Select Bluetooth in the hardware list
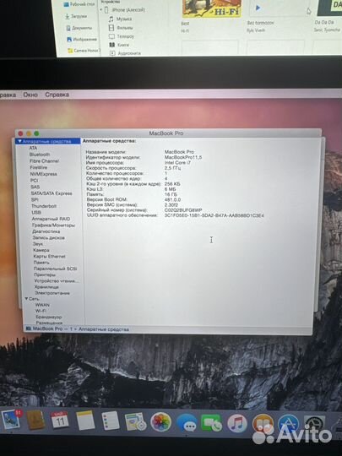 tap(40, 155)
